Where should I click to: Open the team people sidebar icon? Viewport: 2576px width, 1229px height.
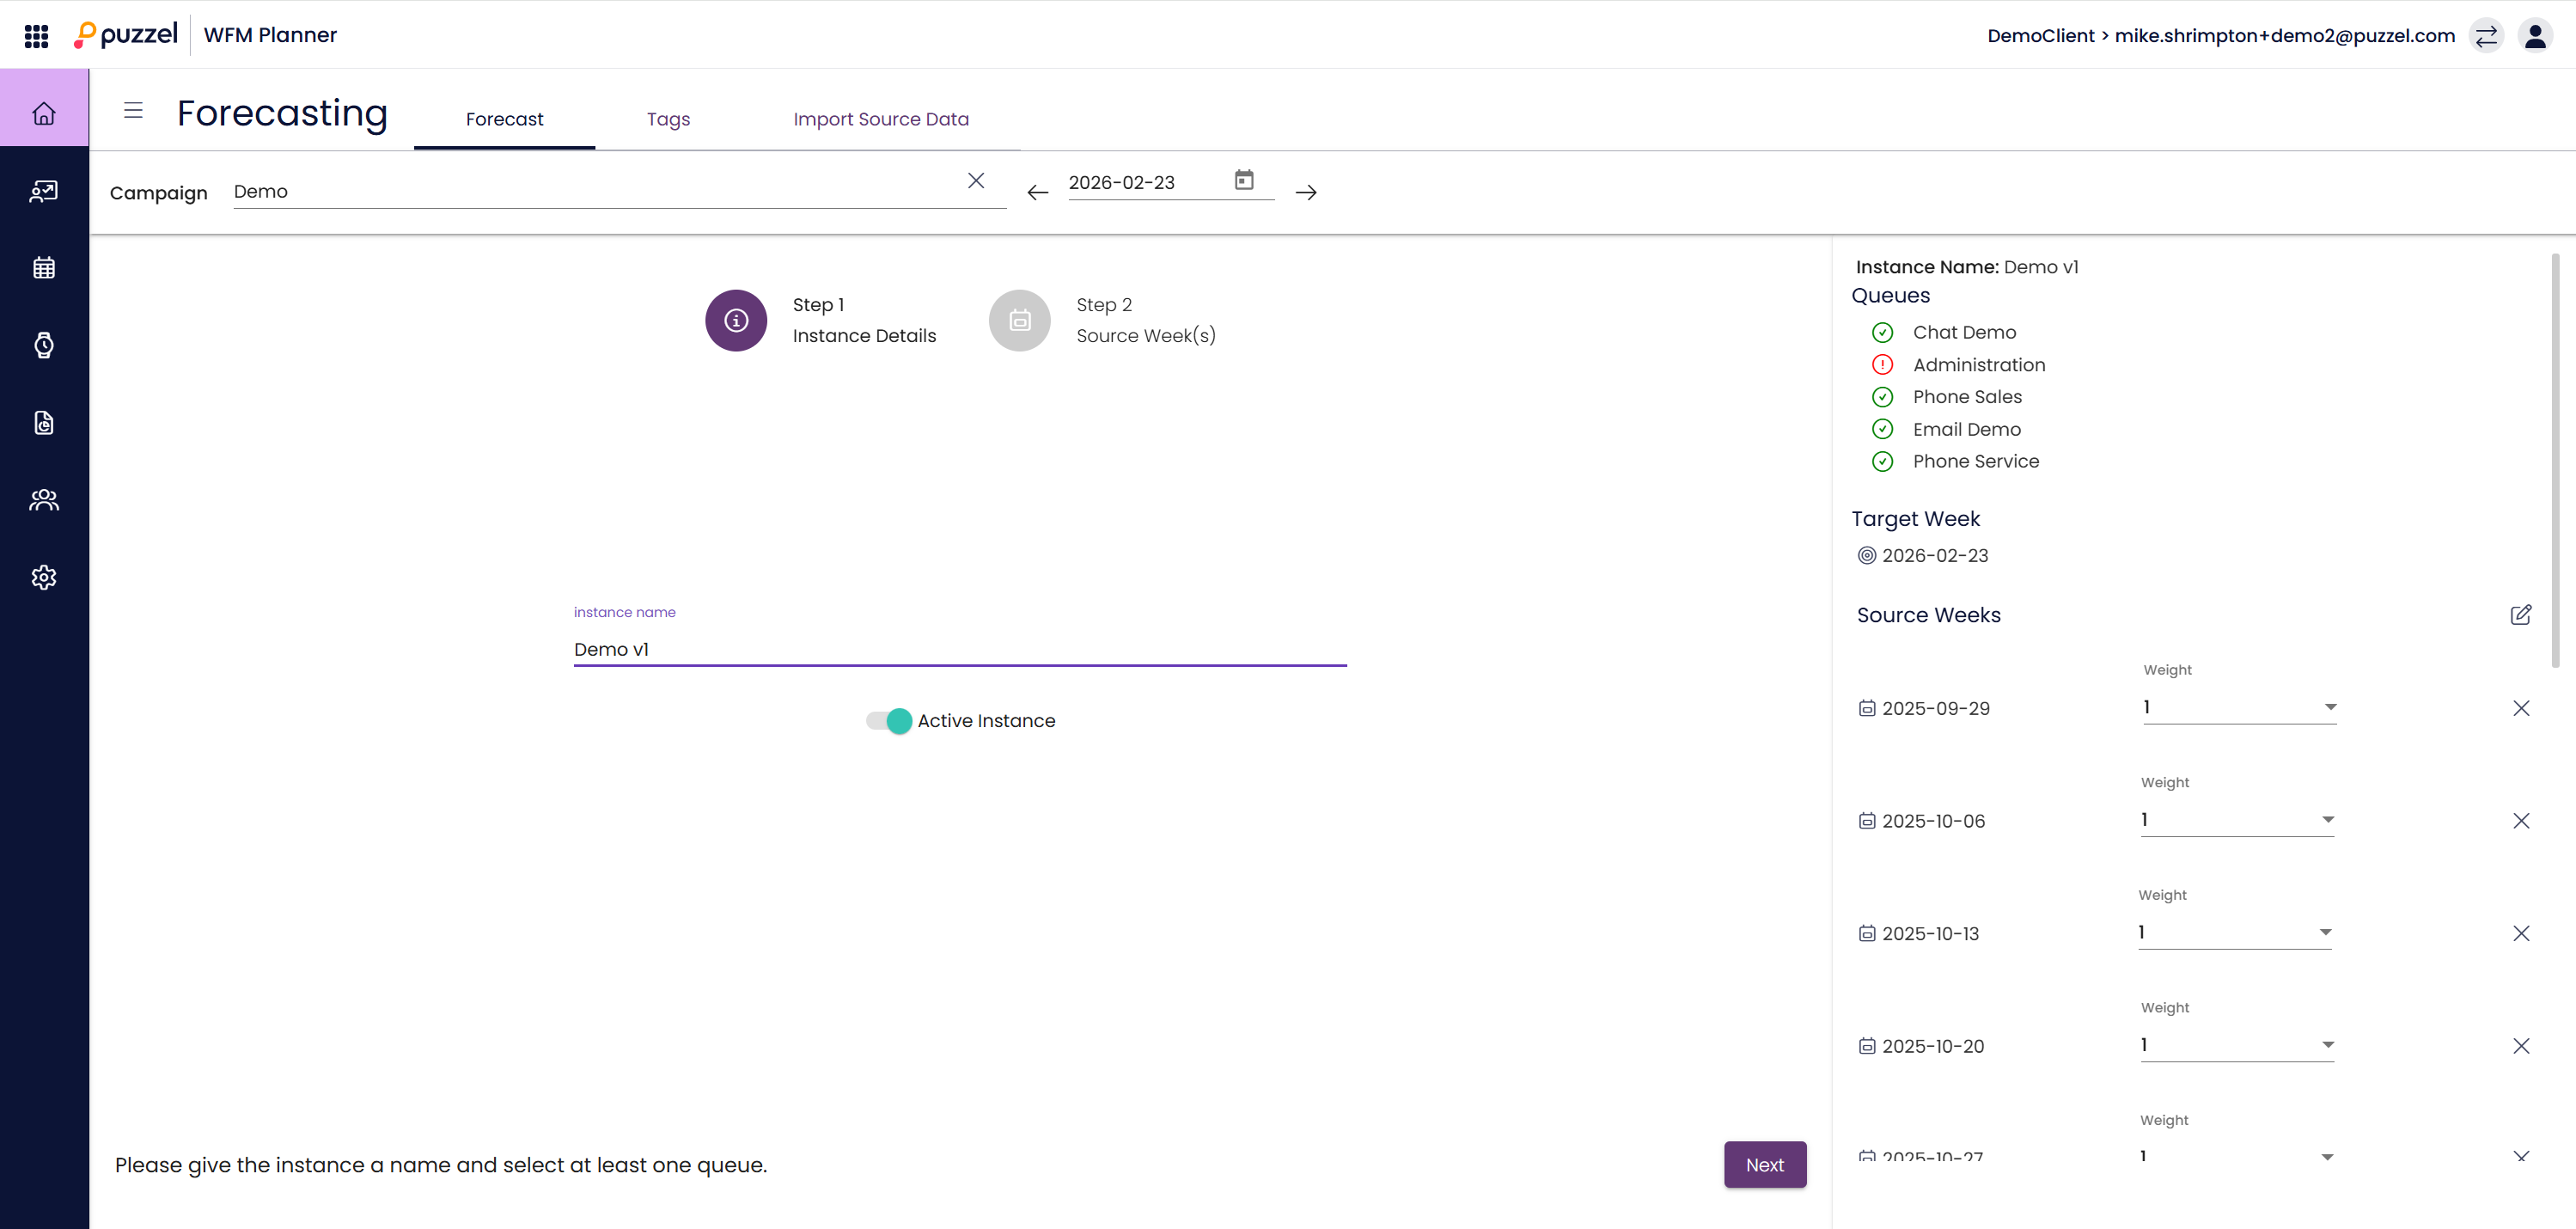(x=44, y=500)
